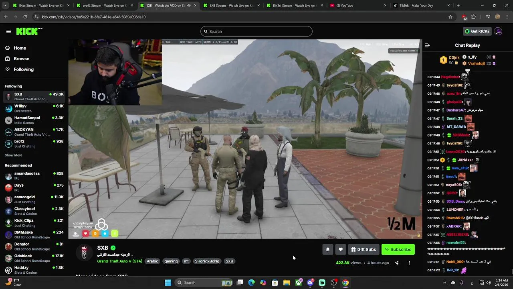
Task: Open a new browser tab
Action: click(458, 6)
